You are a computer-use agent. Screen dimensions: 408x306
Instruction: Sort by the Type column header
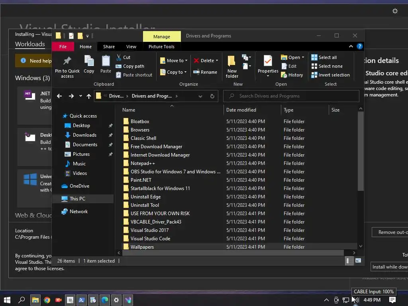click(305, 110)
